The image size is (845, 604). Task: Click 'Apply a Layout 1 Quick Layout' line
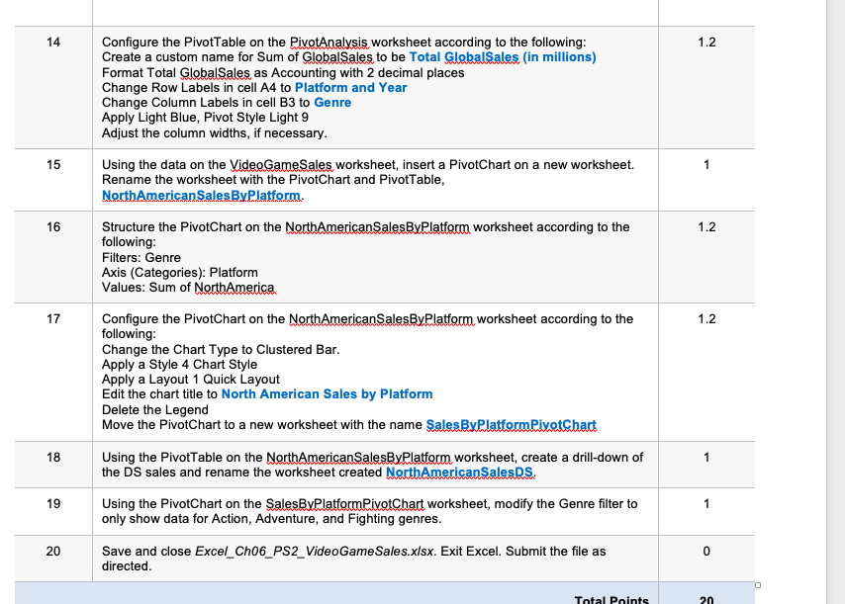click(191, 380)
